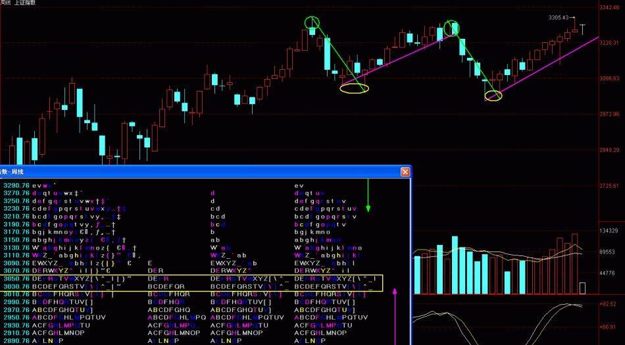Select the 3170.76 price row label

point(16,232)
